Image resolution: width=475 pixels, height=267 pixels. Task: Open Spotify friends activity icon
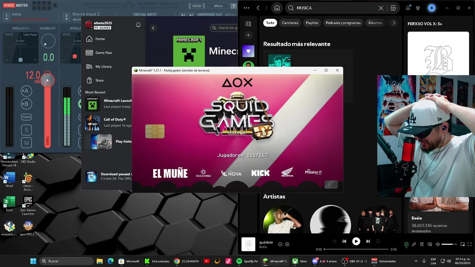point(418,8)
